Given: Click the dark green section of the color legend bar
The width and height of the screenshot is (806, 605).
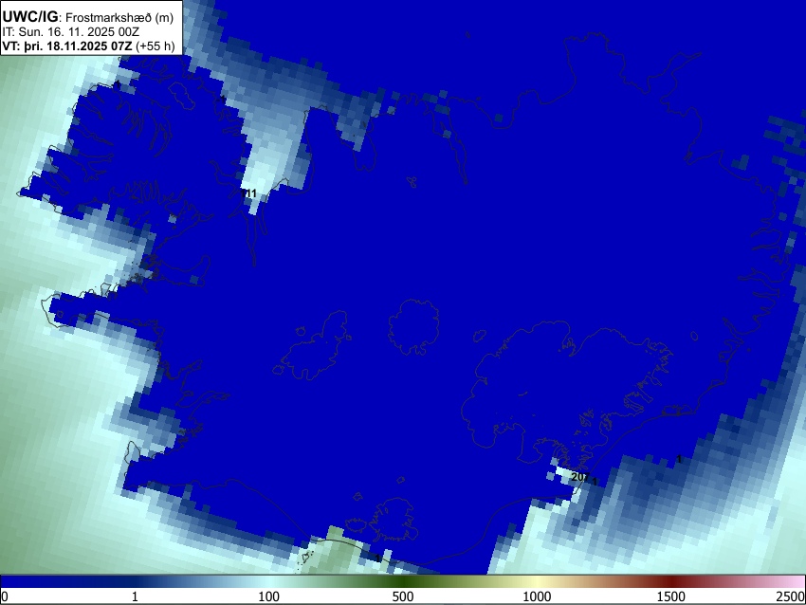Looking at the screenshot, I should tap(403, 582).
